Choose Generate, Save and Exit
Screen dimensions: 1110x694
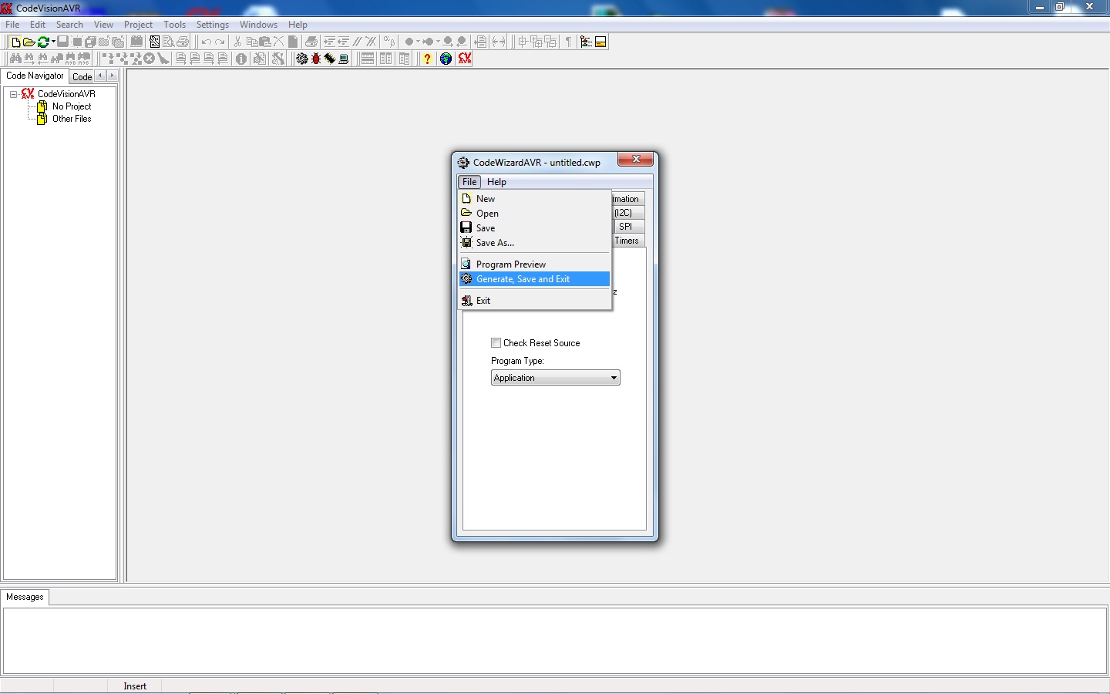(x=523, y=279)
